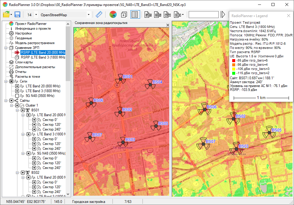Screen dimensions: 294x205
Task: Click the printer icon for Отчеты
Action: pyautogui.click(x=11, y=72)
